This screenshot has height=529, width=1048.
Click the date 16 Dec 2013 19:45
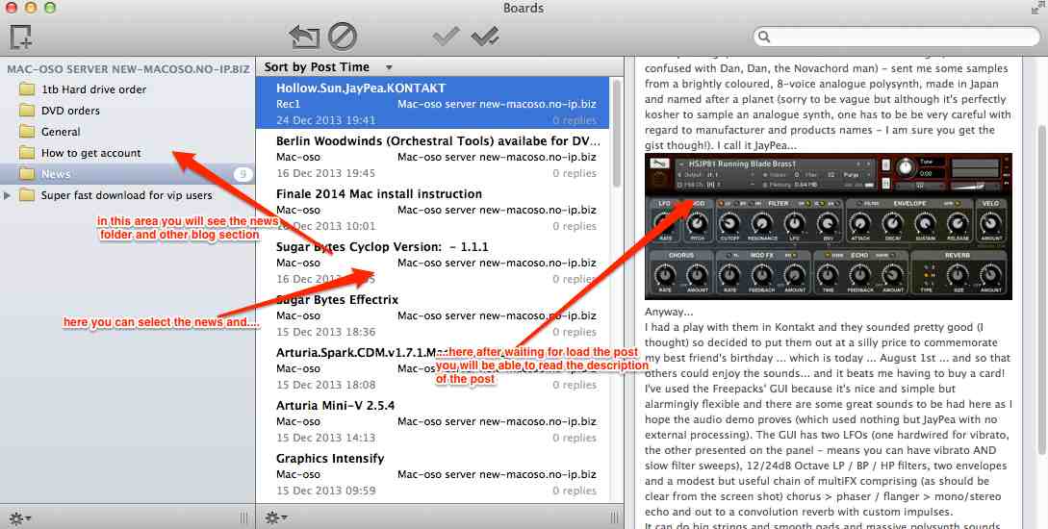[x=325, y=173]
